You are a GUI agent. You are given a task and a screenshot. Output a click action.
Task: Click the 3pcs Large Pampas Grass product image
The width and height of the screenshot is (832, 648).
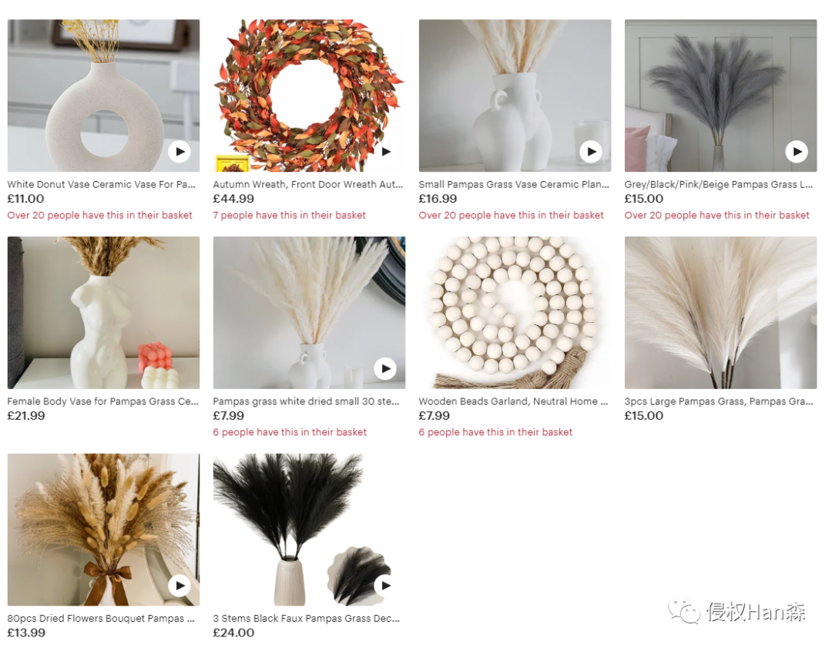click(720, 313)
